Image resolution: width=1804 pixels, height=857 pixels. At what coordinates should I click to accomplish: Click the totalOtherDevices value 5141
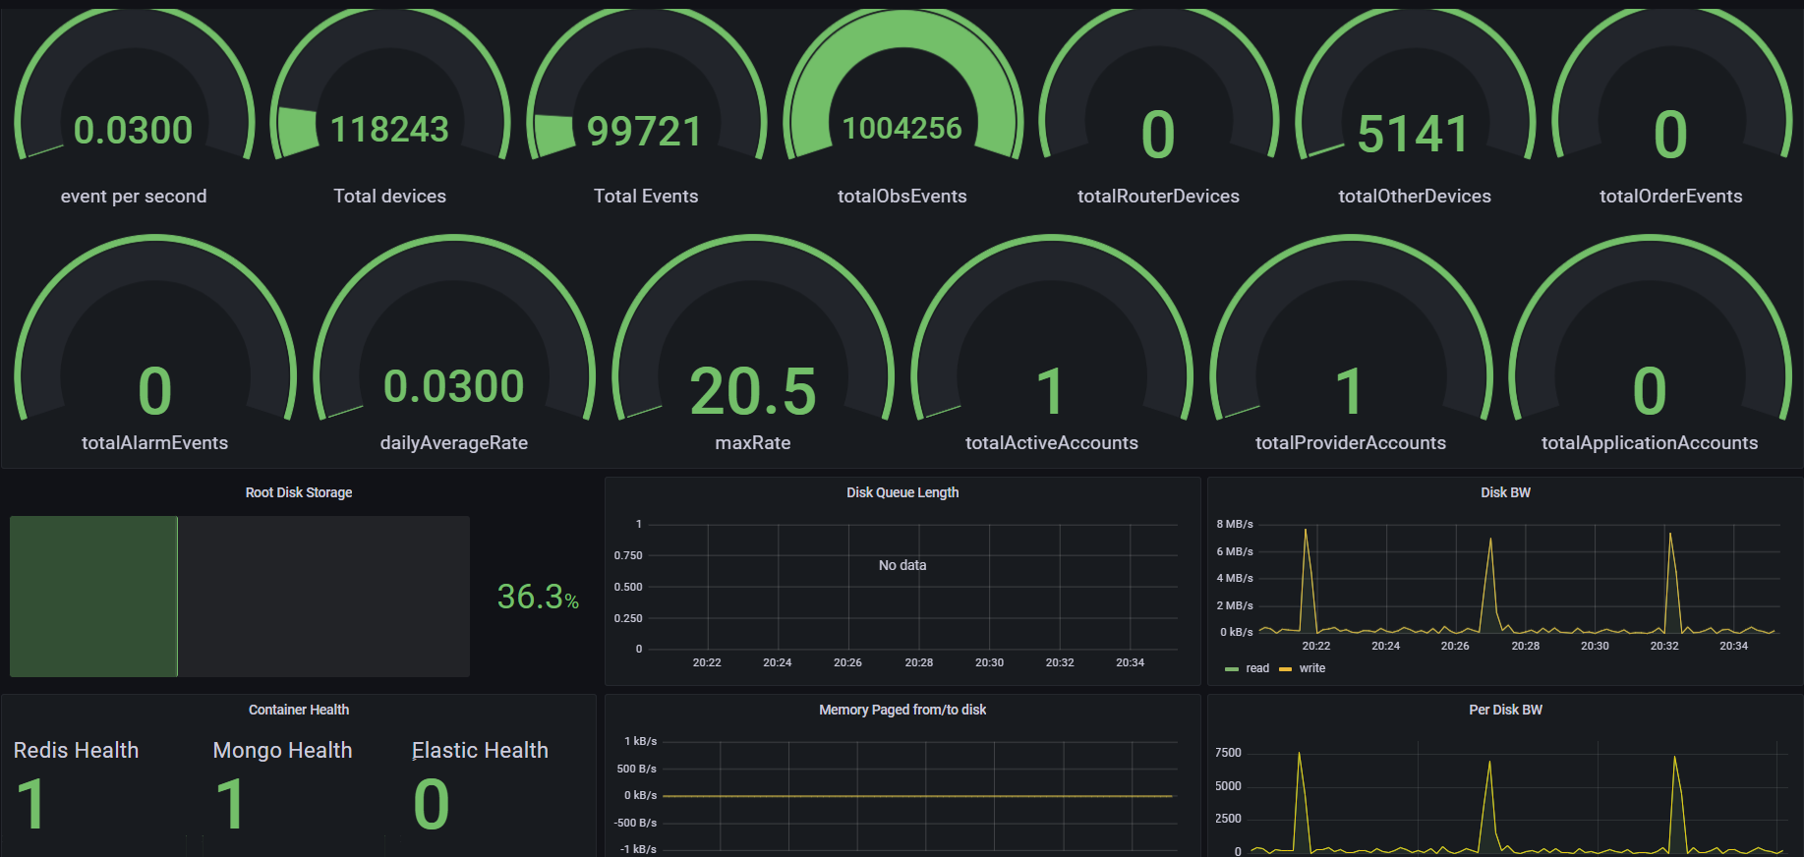(1414, 134)
